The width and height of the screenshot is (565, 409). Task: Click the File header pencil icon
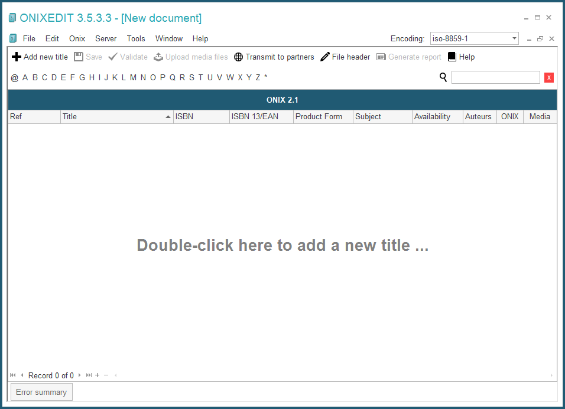pyautogui.click(x=325, y=57)
